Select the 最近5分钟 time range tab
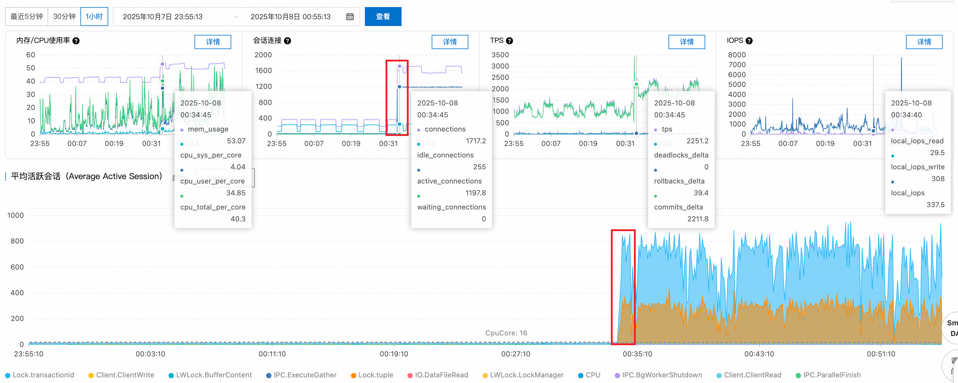The image size is (958, 383). pos(26,17)
